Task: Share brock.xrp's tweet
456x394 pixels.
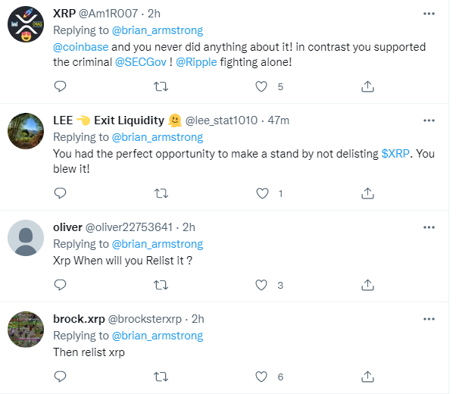Action: point(367,377)
